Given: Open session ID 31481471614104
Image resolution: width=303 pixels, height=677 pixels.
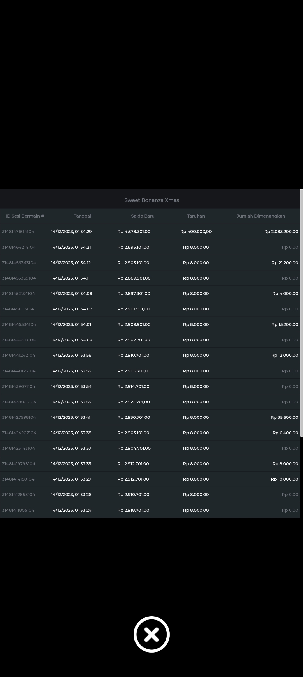Looking at the screenshot, I should click(18, 232).
